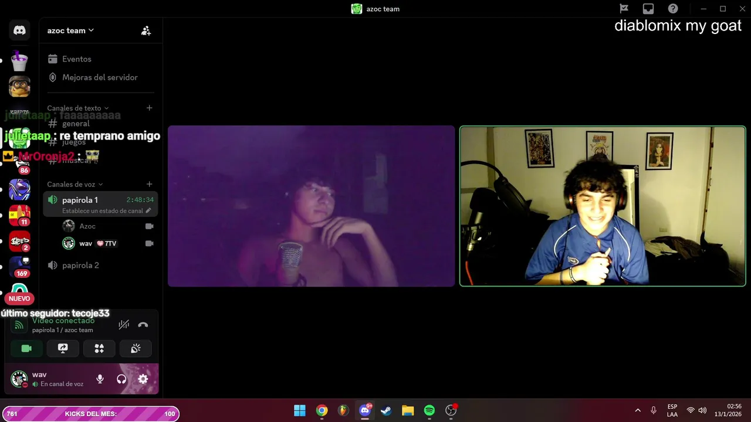Image resolution: width=751 pixels, height=422 pixels.
Task: Open the Speed server with 2 badge
Action: pyautogui.click(x=19, y=241)
